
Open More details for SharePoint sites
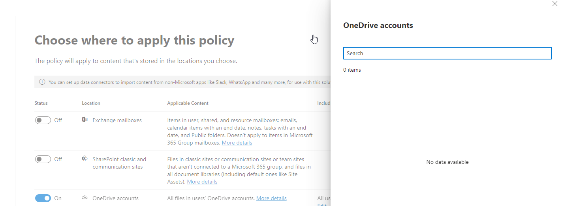tap(202, 182)
